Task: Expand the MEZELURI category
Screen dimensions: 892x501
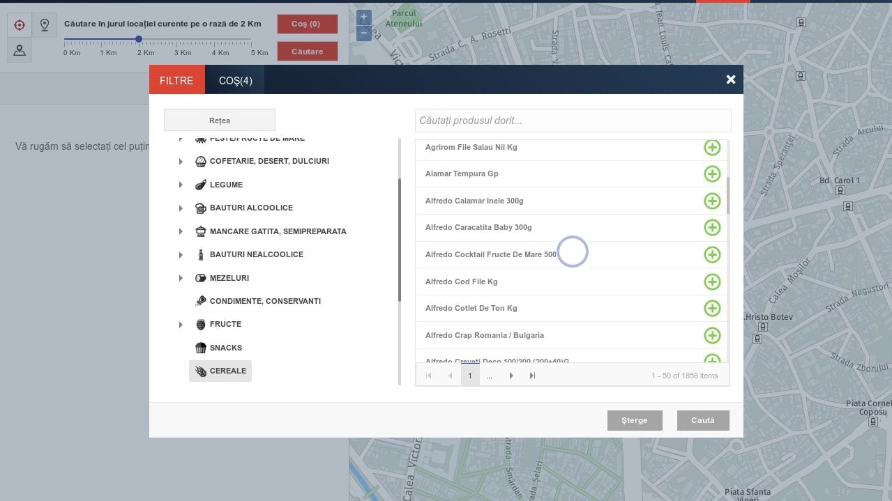Action: coord(181,278)
